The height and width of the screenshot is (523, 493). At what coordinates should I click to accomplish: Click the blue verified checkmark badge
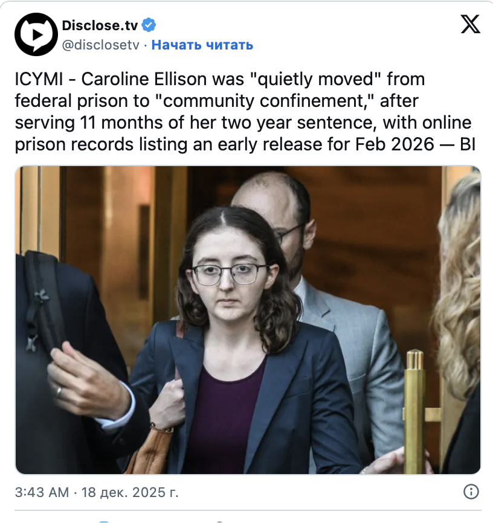[x=149, y=25]
